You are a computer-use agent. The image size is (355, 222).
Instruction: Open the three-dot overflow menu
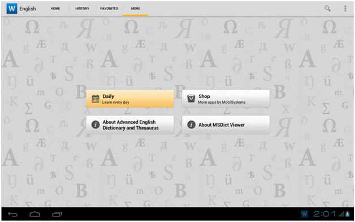pyautogui.click(x=345, y=8)
